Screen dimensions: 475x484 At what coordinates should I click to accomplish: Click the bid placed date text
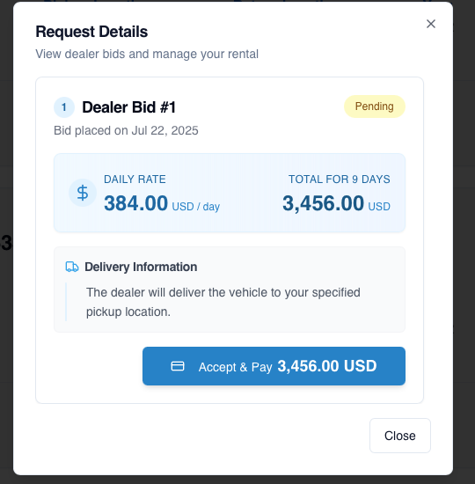(x=126, y=130)
